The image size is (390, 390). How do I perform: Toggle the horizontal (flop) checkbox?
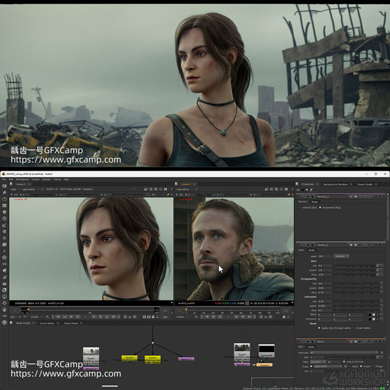pos(321,208)
